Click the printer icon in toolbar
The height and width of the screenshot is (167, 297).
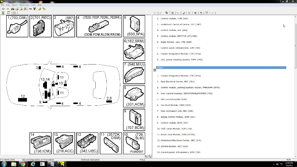click(x=17, y=9)
